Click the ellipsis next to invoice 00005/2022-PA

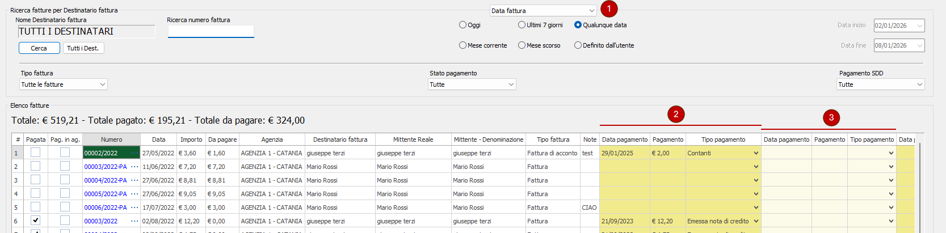pos(134,194)
